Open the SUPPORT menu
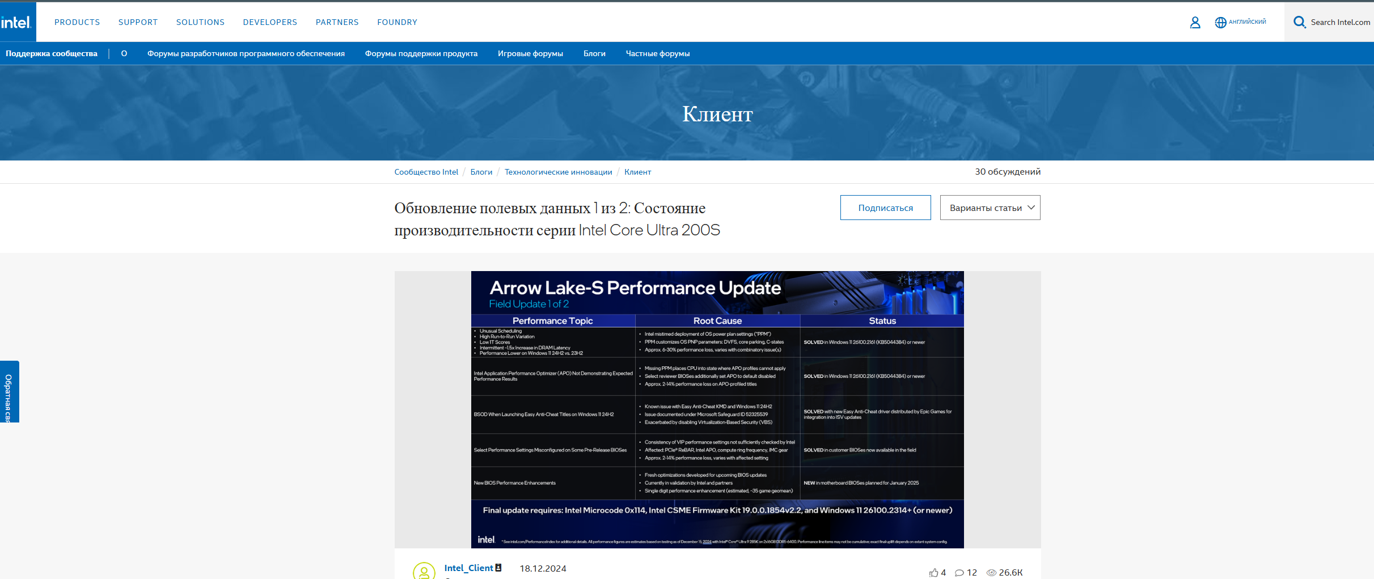Viewport: 1374px width, 579px height. click(x=138, y=22)
